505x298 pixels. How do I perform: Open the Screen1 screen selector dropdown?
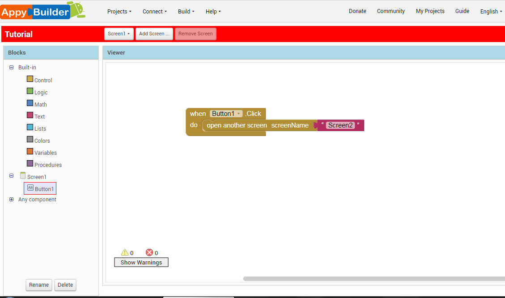(x=119, y=34)
